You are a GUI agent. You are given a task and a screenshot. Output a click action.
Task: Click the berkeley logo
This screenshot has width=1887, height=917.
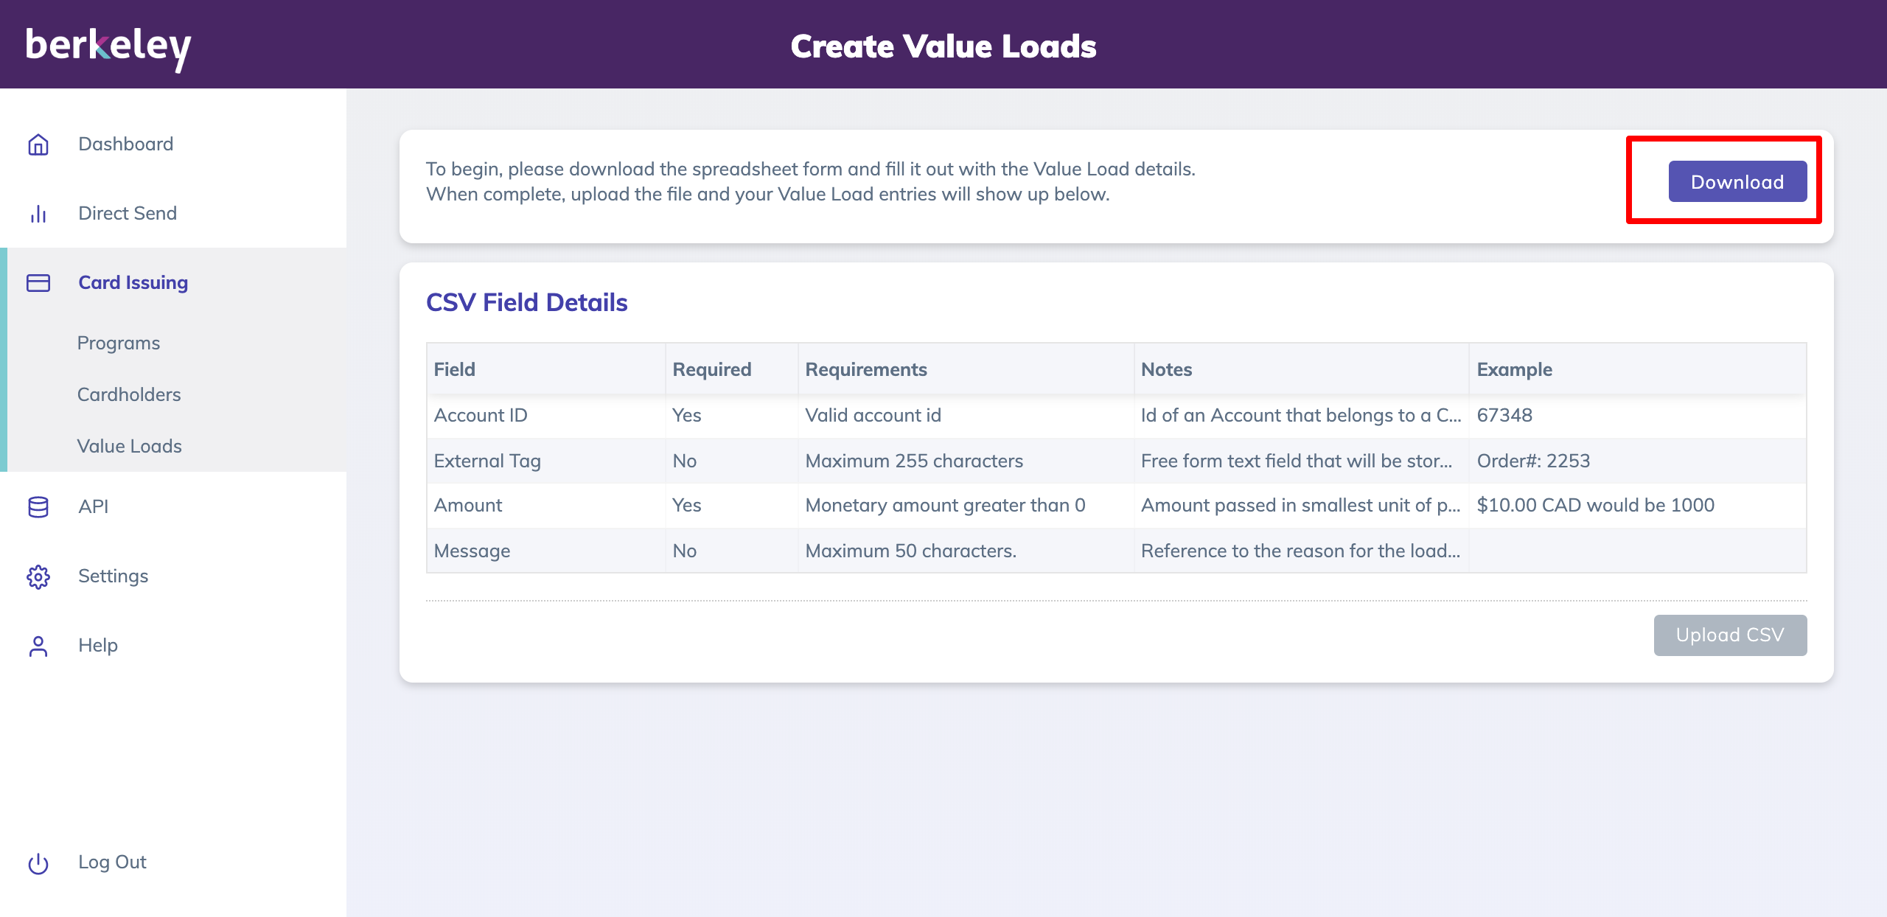point(108,46)
